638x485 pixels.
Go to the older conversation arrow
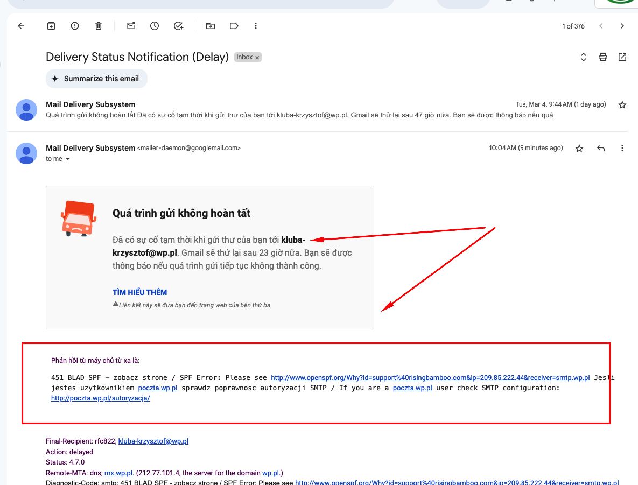(622, 26)
